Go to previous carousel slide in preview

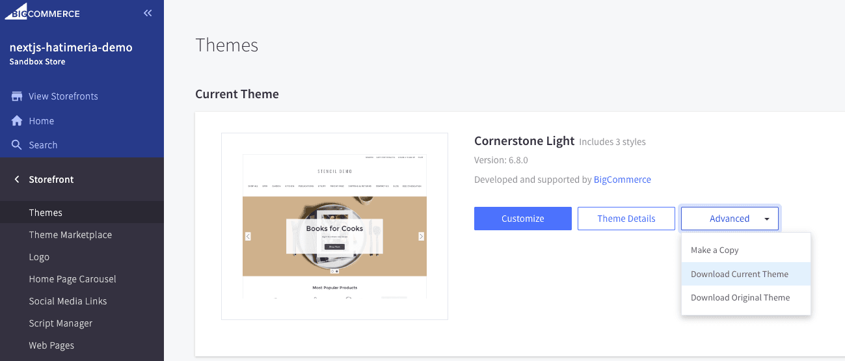point(248,237)
